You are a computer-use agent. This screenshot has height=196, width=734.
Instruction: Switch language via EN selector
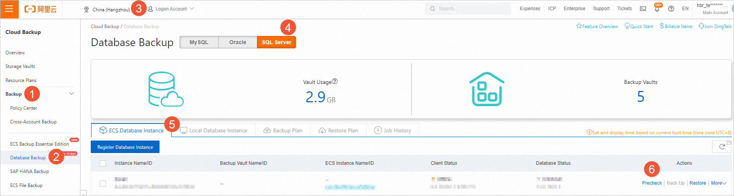click(x=685, y=9)
